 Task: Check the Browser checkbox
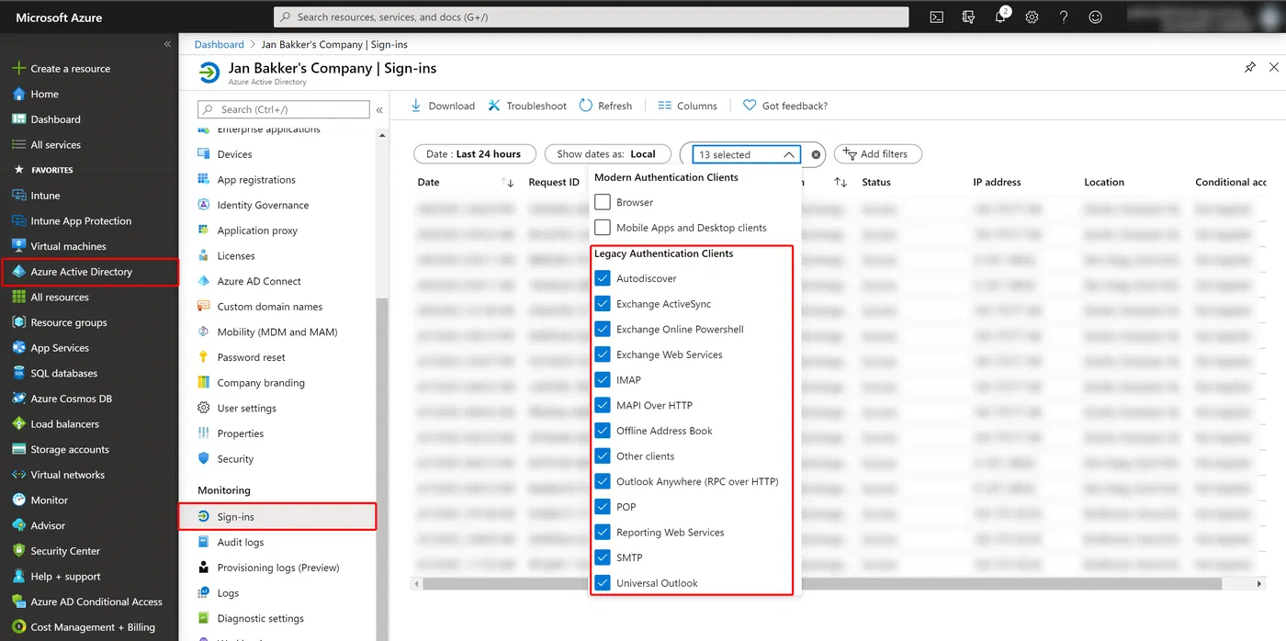point(603,202)
